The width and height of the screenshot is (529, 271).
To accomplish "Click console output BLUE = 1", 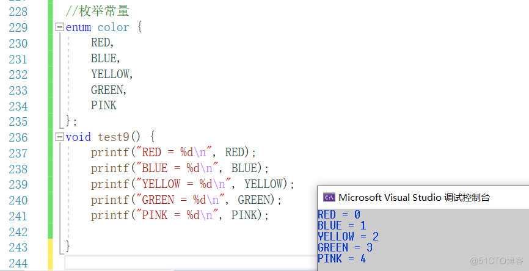I will pos(342,225).
